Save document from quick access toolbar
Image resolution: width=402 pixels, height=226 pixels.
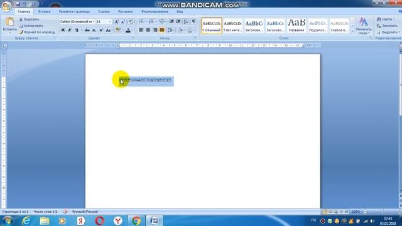click(18, 4)
